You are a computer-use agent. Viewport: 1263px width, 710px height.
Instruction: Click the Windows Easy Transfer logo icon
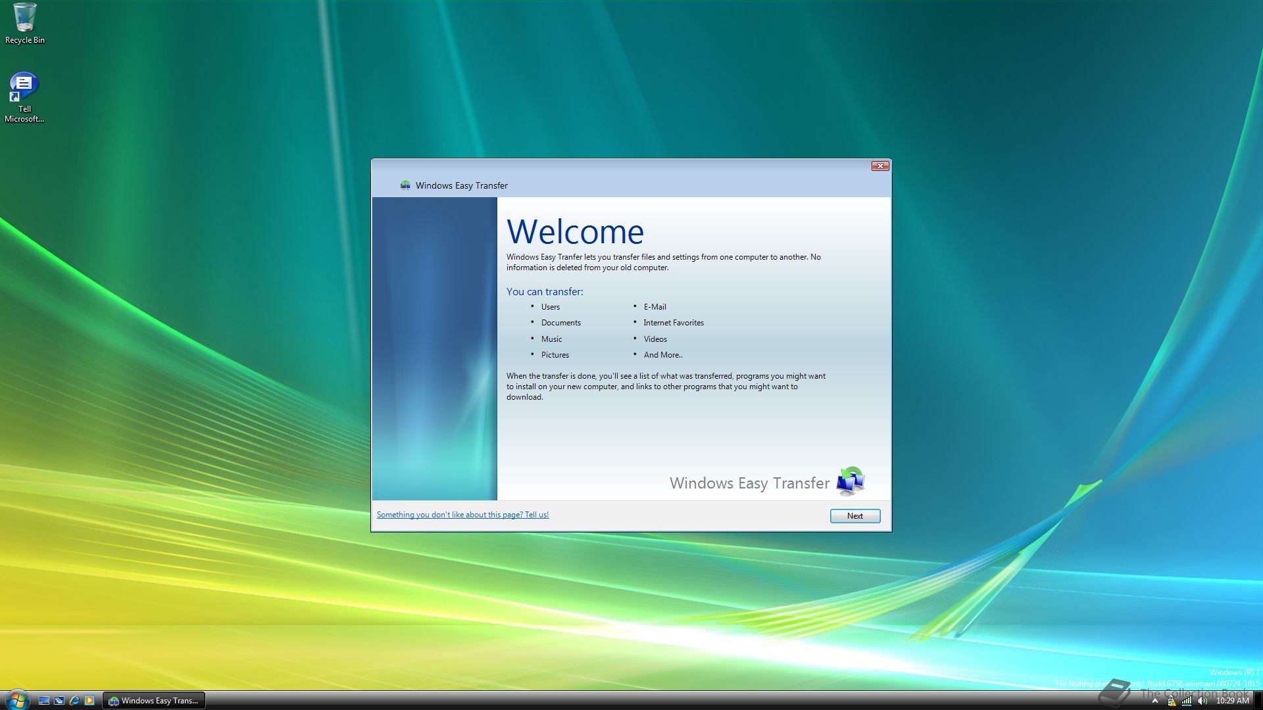(851, 481)
